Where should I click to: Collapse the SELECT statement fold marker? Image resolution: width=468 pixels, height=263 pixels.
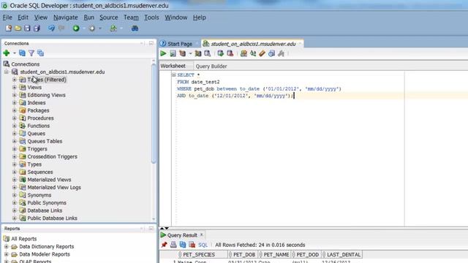[x=174, y=75]
